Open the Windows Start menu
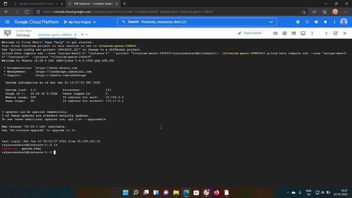Viewport: 352px width, 198px height. point(126,193)
